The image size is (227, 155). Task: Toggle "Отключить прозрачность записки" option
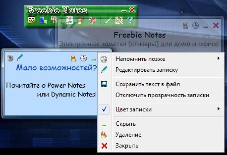pos(162,95)
